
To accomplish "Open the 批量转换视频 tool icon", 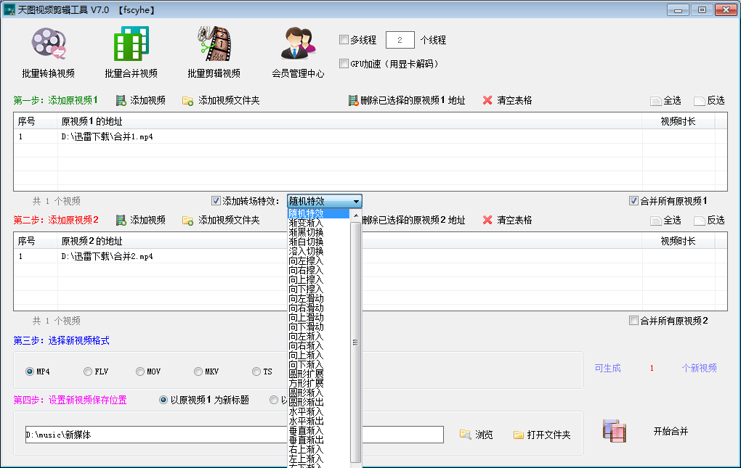I will (x=48, y=44).
